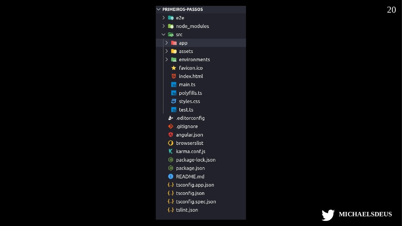Image resolution: width=402 pixels, height=226 pixels.
Task: Open tsconfig.app.json in the explorer
Action: (195, 185)
